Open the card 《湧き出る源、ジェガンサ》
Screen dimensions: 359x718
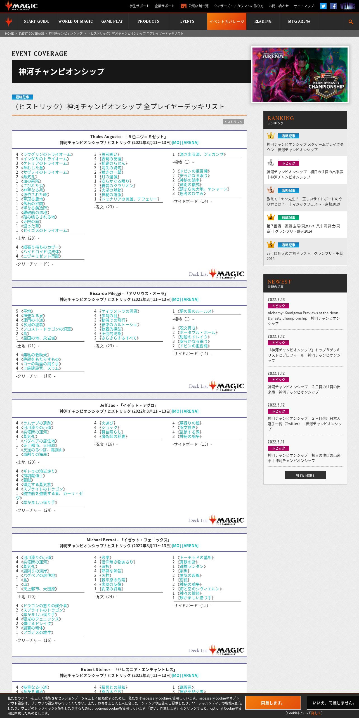[x=201, y=154]
